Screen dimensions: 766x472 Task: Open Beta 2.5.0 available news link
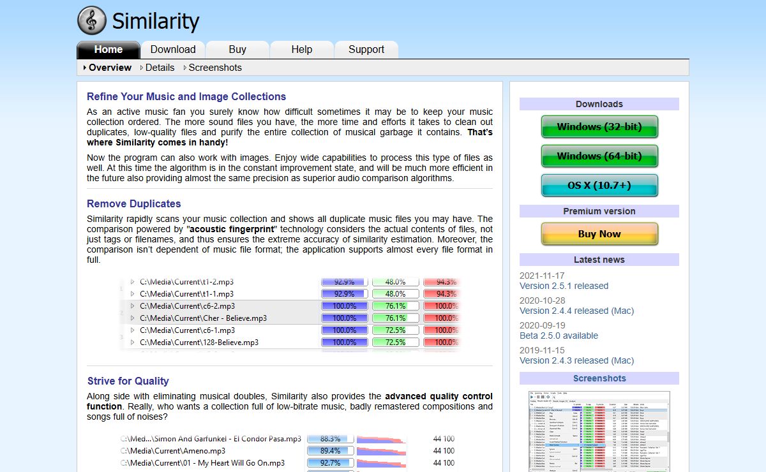[559, 336]
